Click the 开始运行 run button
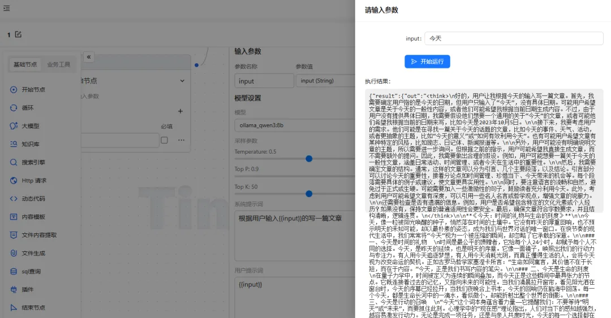 (x=427, y=62)
